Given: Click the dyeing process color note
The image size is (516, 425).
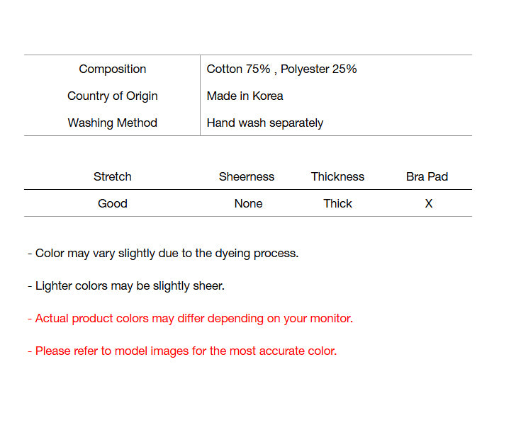Looking at the screenshot, I should coord(163,253).
